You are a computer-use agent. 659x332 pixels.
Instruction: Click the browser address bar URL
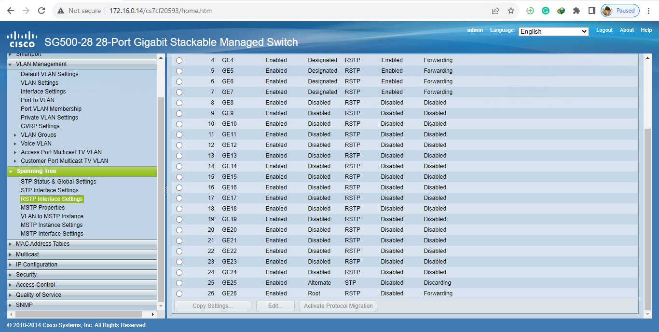click(161, 11)
